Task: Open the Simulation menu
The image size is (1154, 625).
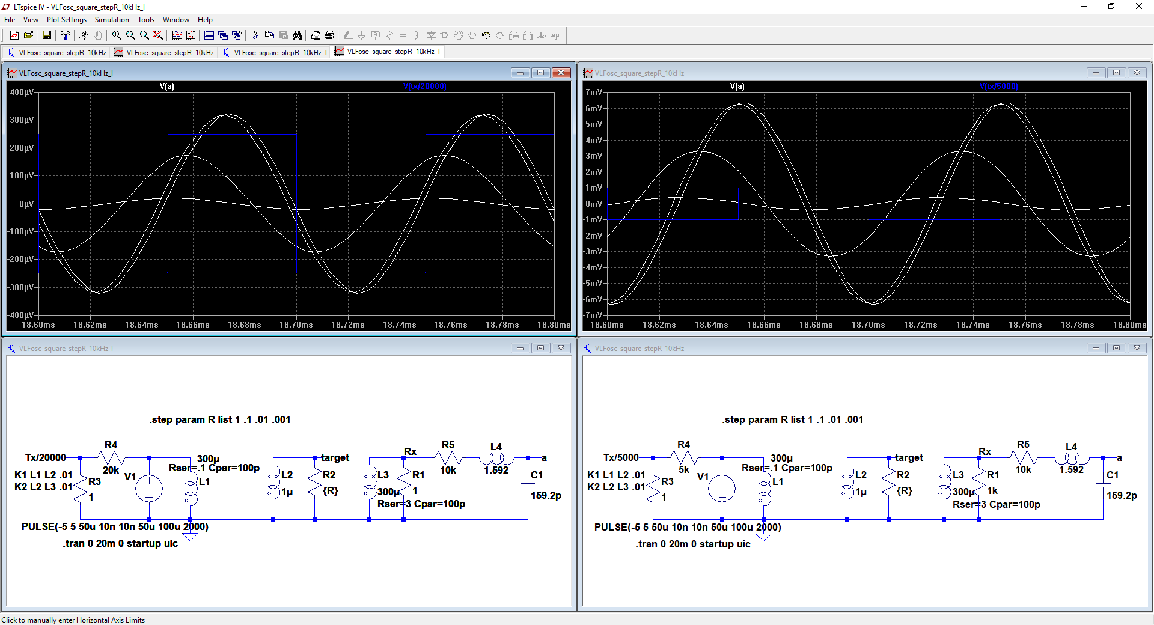Action: pos(112,20)
